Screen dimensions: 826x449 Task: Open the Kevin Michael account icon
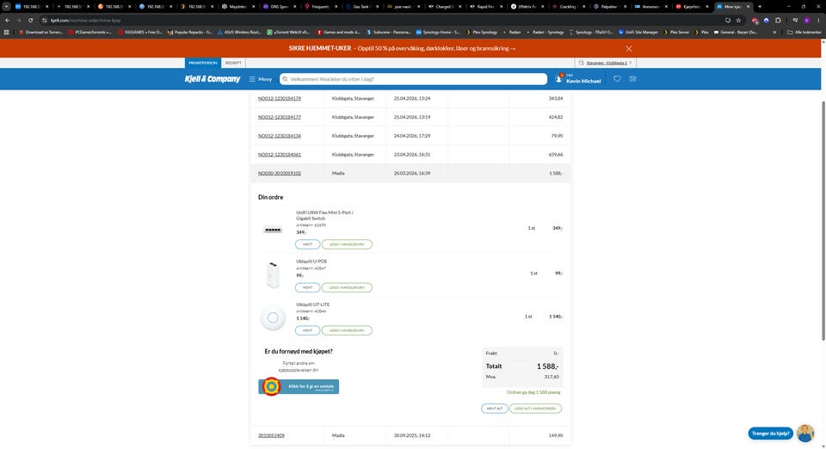click(559, 79)
